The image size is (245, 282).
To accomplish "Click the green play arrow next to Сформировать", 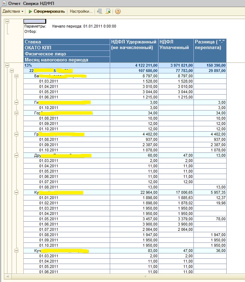I will 30,11.
